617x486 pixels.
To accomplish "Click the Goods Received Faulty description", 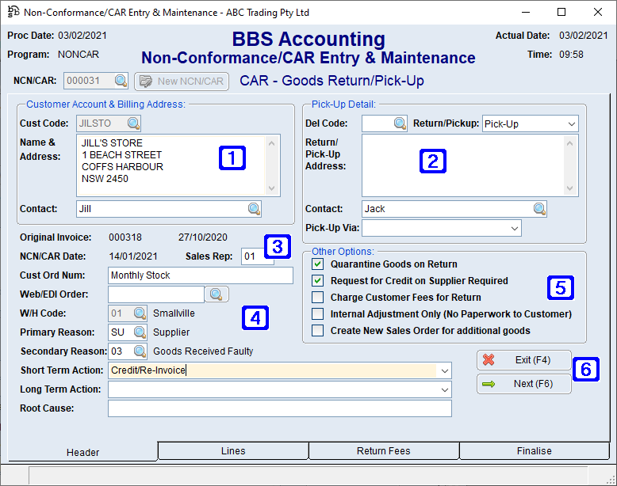I will [x=203, y=351].
